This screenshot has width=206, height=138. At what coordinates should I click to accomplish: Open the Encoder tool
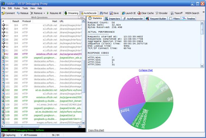click(162, 13)
